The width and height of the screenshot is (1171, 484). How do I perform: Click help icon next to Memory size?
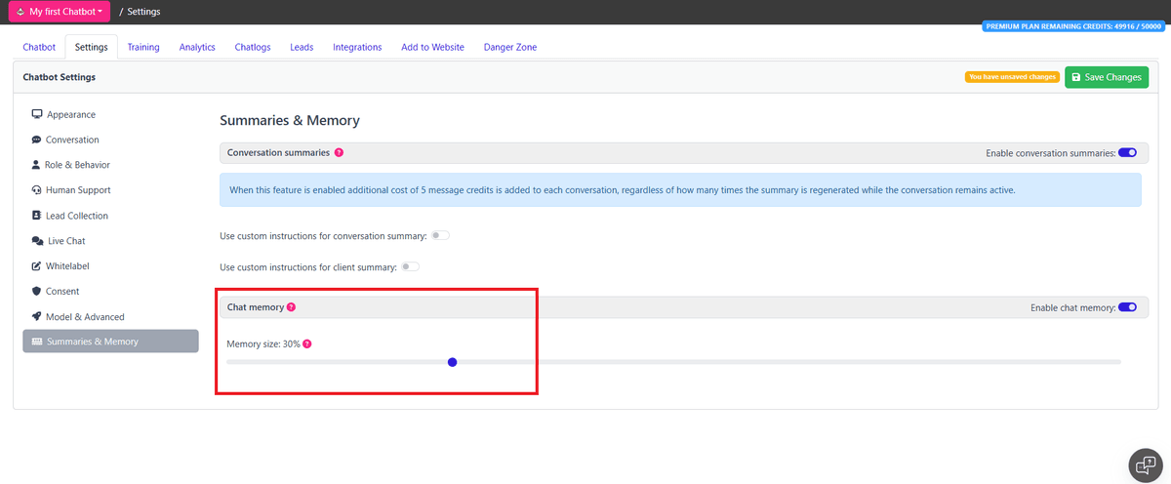pyautogui.click(x=307, y=344)
